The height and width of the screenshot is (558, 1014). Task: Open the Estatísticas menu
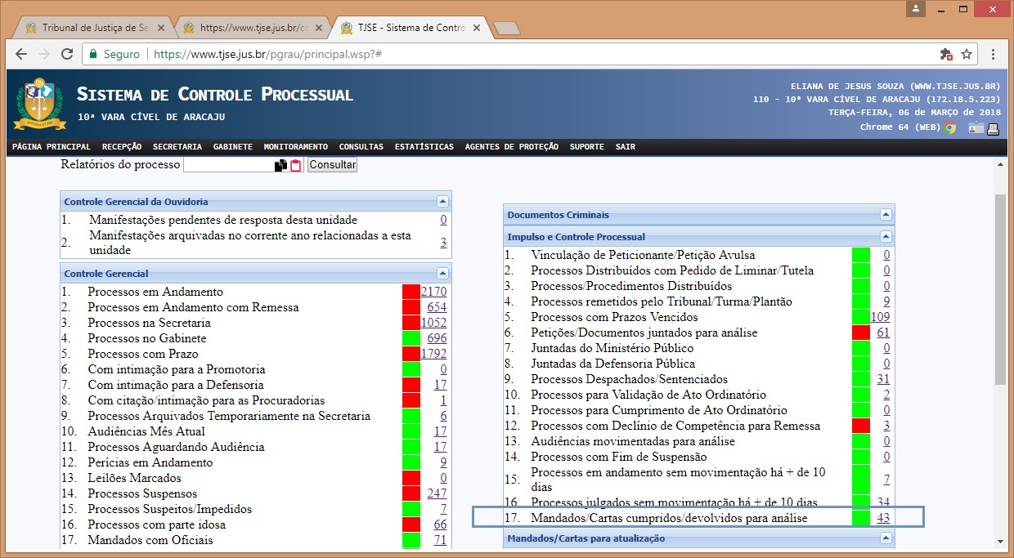point(424,147)
